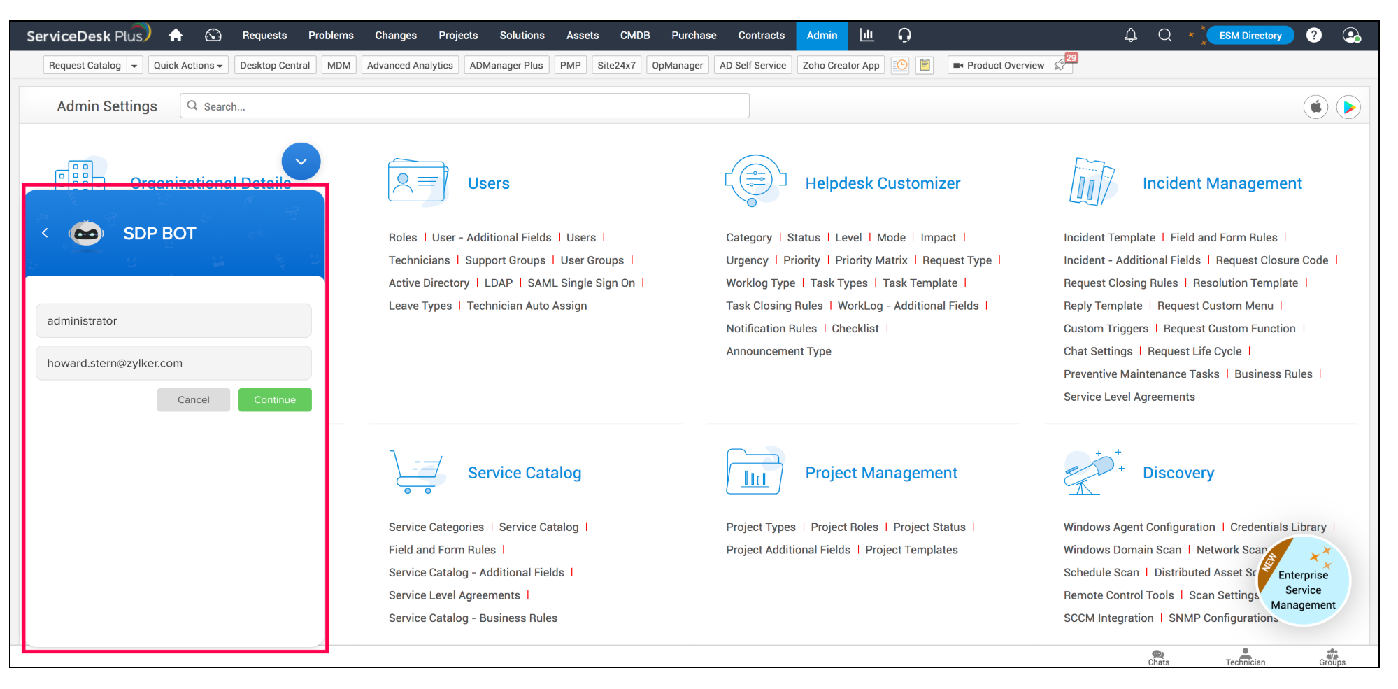
Task: Click the headset support icon
Action: [x=904, y=35]
